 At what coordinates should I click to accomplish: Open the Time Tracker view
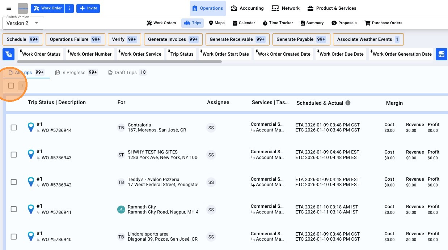pos(278,23)
